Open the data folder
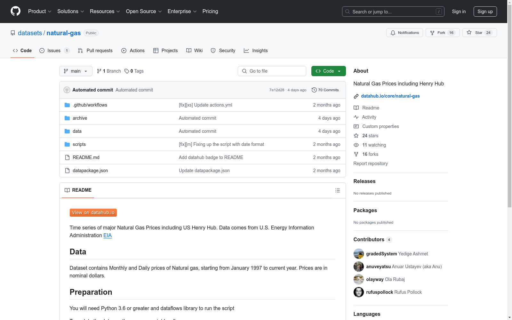The height and width of the screenshot is (320, 512). [x=77, y=131]
